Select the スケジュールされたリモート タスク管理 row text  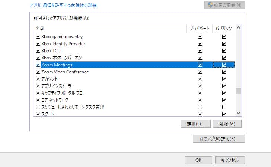[x=73, y=107]
